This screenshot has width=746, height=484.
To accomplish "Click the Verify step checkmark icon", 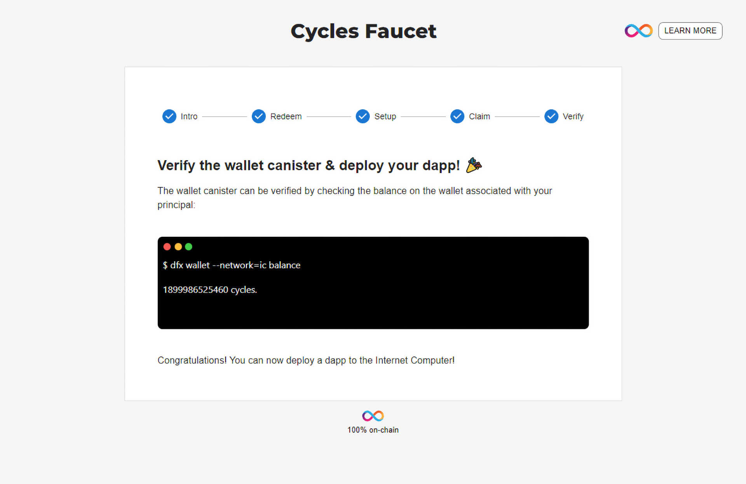I will pyautogui.click(x=550, y=116).
